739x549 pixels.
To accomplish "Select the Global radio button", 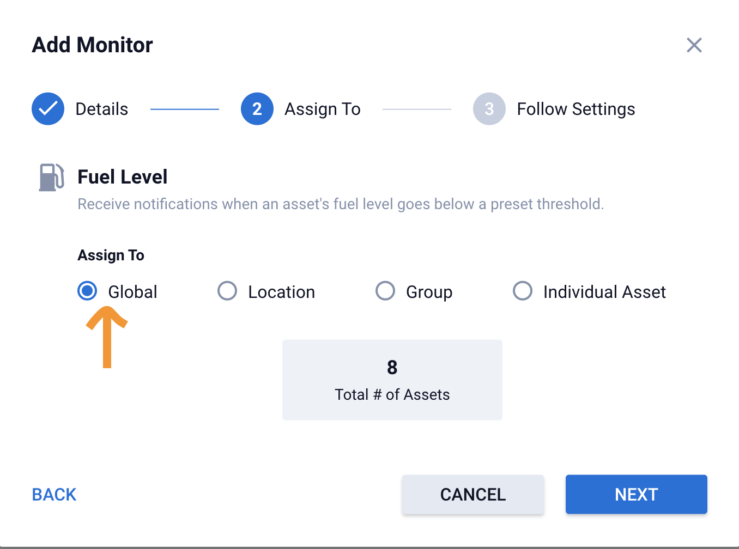I will point(87,291).
